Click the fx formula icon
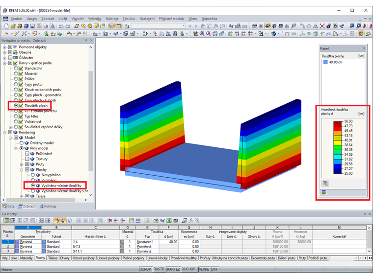 191,221
